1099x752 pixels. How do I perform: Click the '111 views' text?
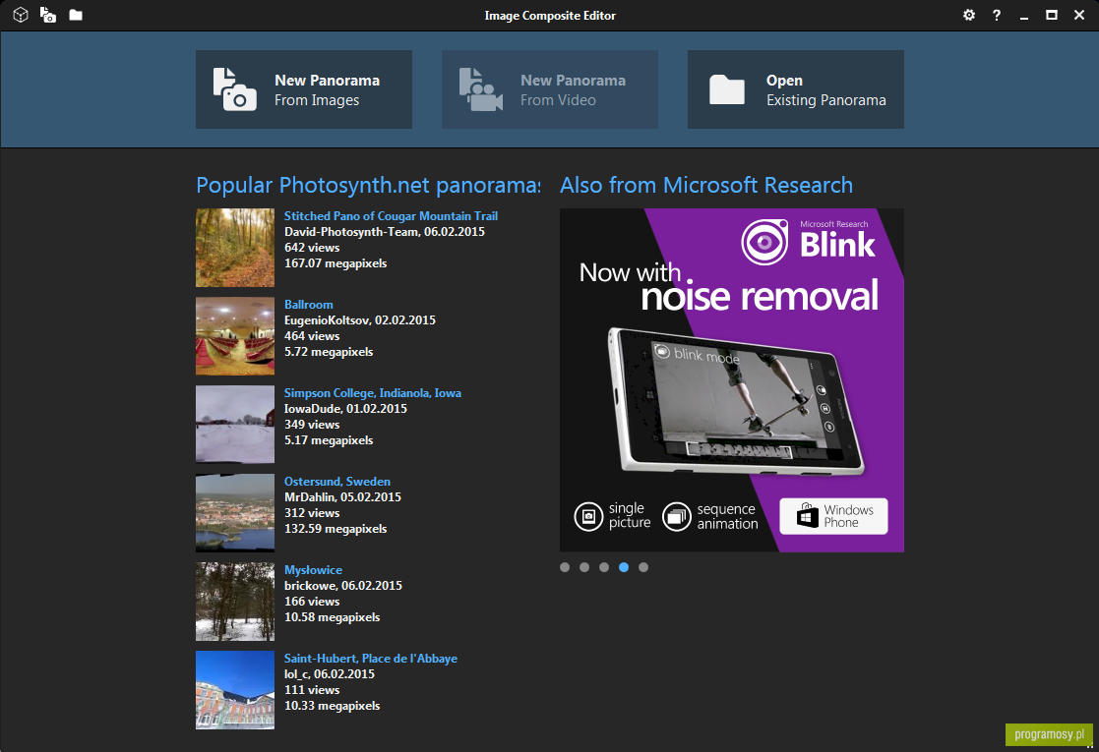coord(312,690)
